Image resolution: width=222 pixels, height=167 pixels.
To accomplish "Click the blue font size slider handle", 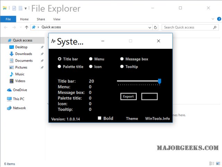I will [x=160, y=81].
